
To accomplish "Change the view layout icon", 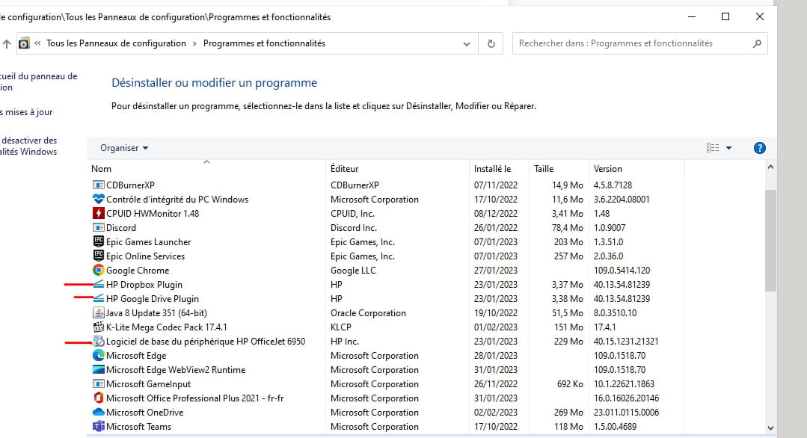I will (713, 148).
